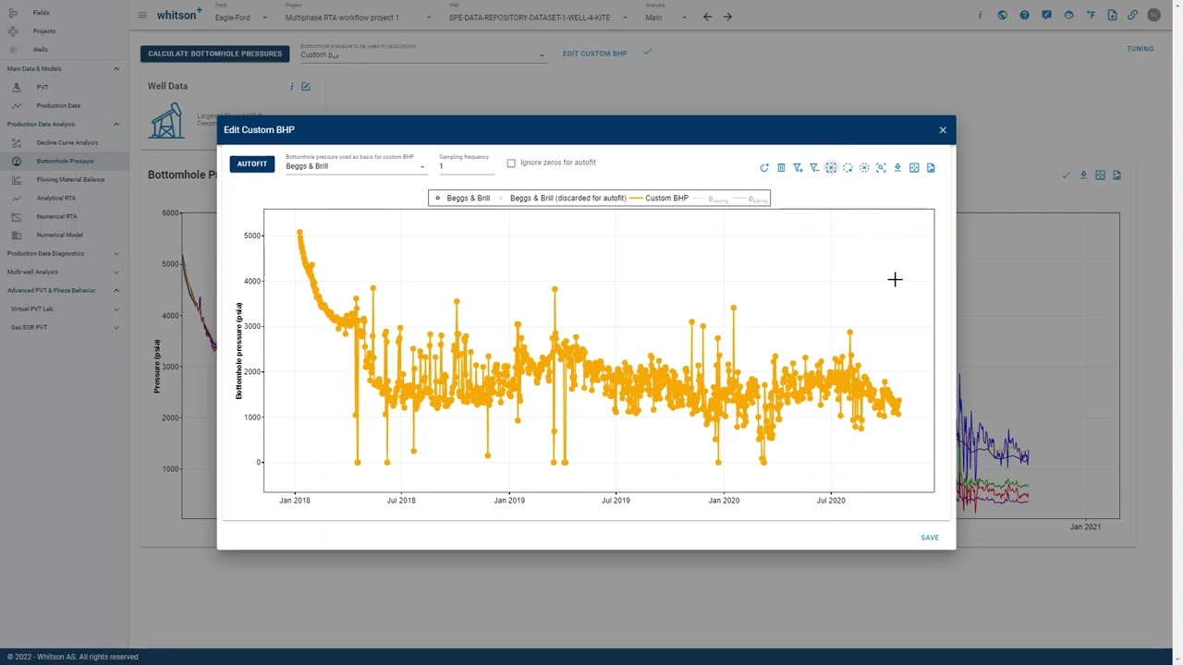Click the fit-to-screen icon in dialog toolbar
The width and height of the screenshot is (1183, 665).
point(914,168)
